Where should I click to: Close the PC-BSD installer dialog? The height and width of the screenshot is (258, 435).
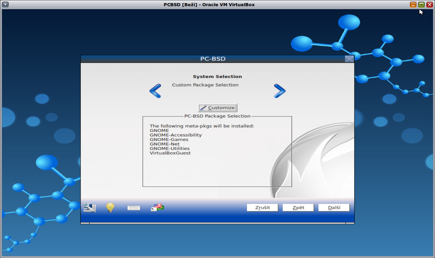pyautogui.click(x=349, y=58)
